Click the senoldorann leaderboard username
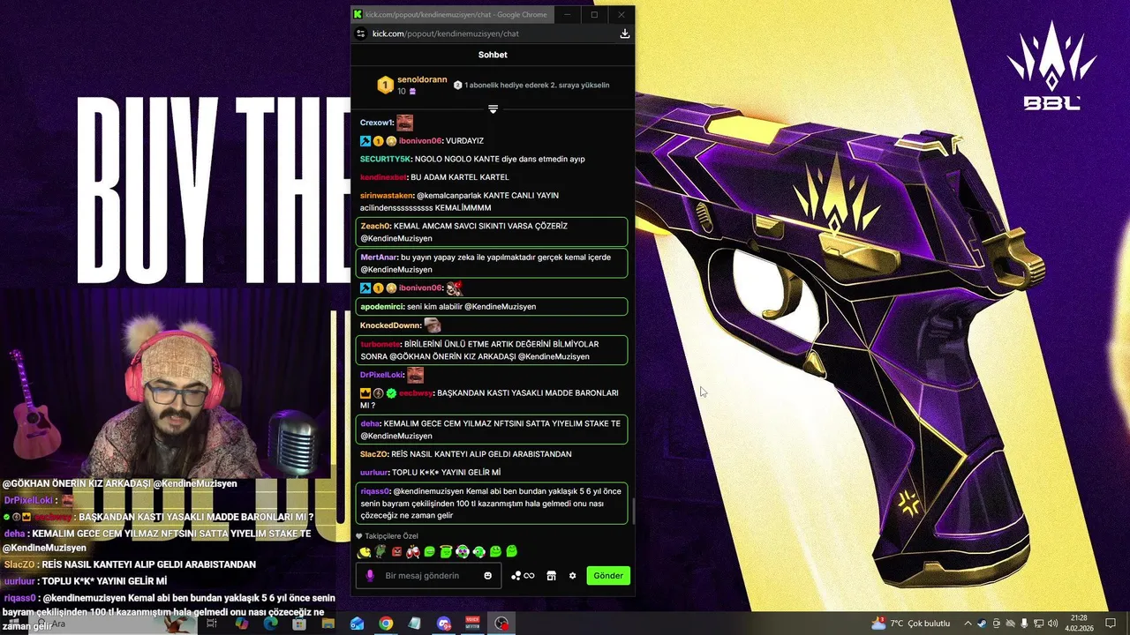The height and width of the screenshot is (635, 1130). [422, 79]
